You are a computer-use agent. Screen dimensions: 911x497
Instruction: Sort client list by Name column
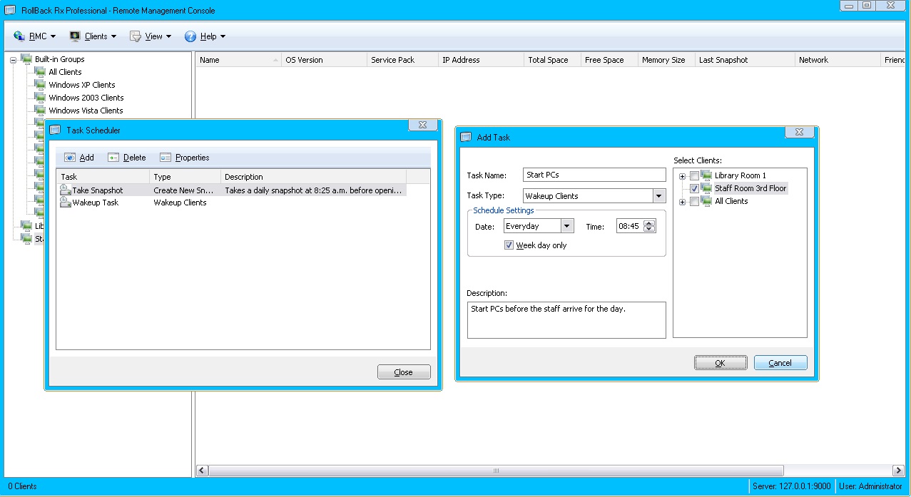pos(238,60)
